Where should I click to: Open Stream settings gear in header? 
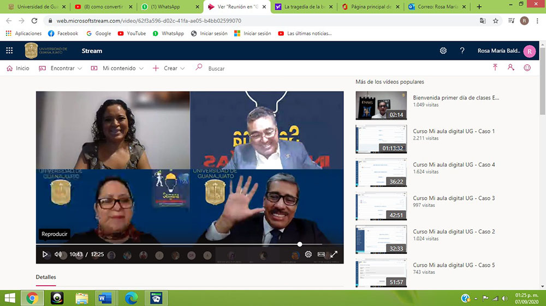pyautogui.click(x=443, y=51)
